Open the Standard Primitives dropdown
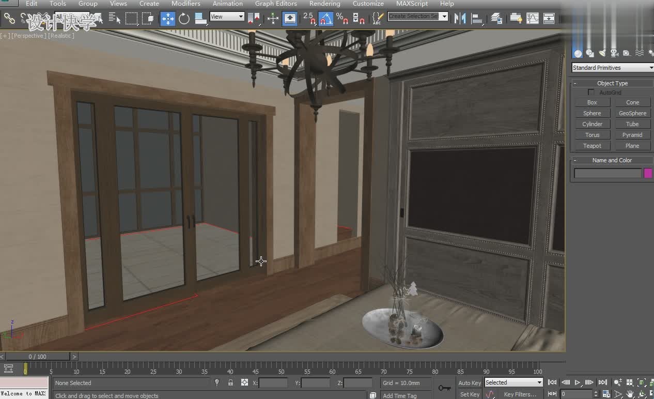 click(613, 68)
